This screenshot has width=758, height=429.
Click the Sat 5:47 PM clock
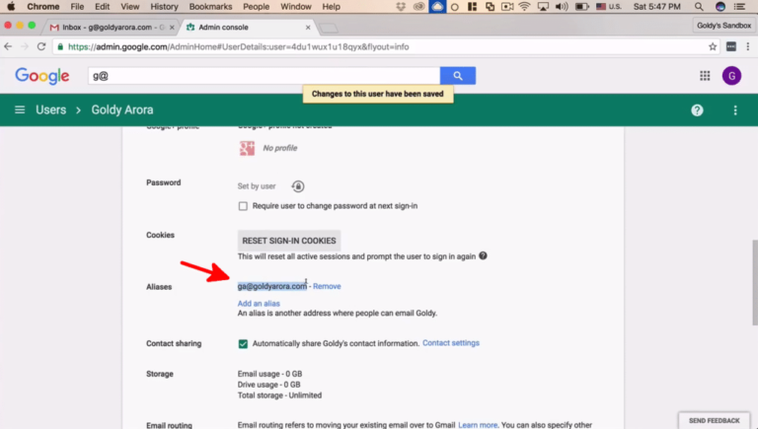(657, 6)
